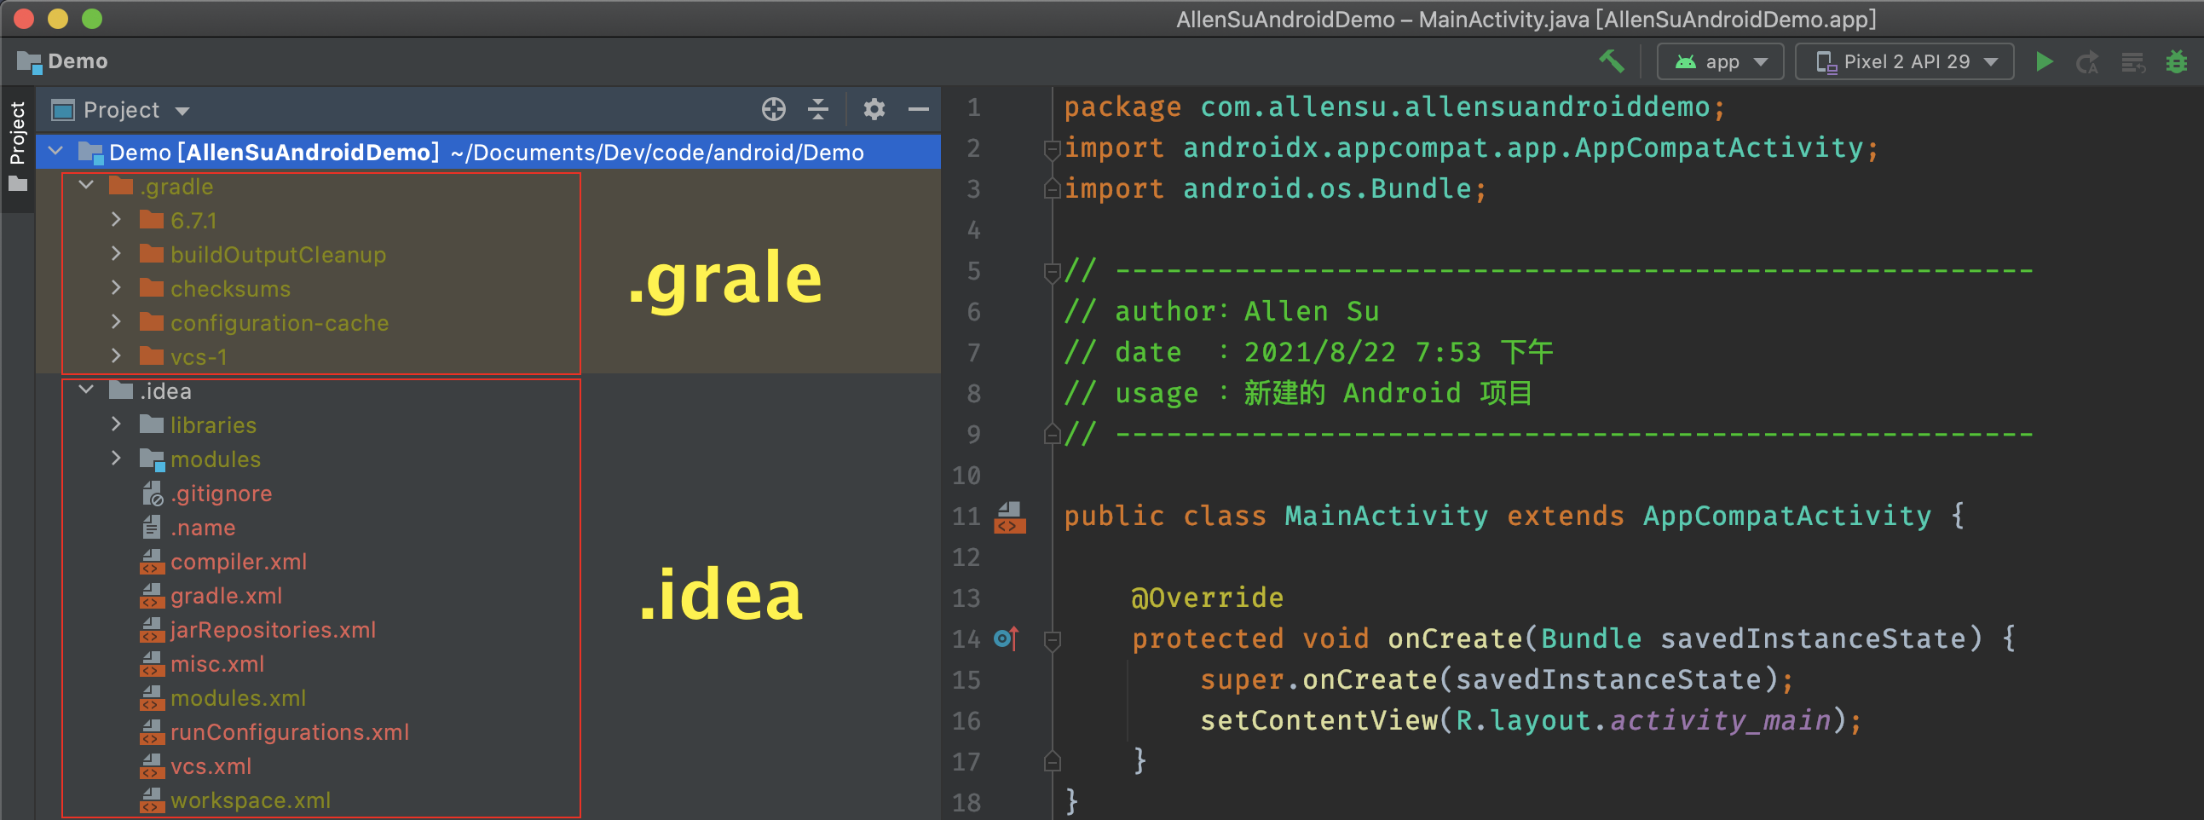Screen dimensions: 2204x820
Task: Expand the buildOutputCleanup folder
Action: 117,254
